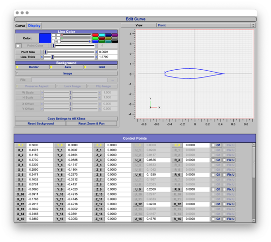Toggle the Axis background button
The width and height of the screenshot is (271, 242).
pos(66,67)
